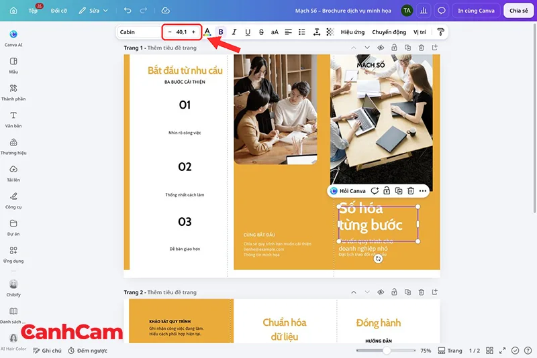Open the Cabin font family dropdown

pos(140,32)
